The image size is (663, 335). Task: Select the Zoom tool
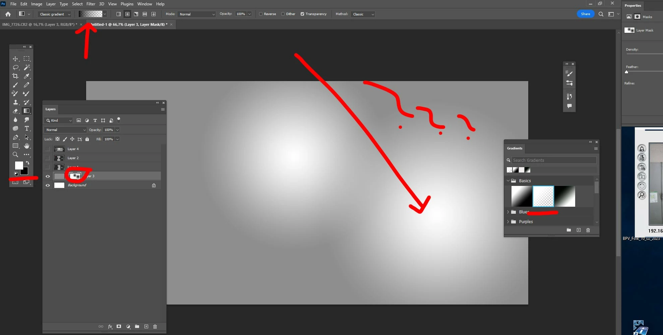(x=15, y=154)
